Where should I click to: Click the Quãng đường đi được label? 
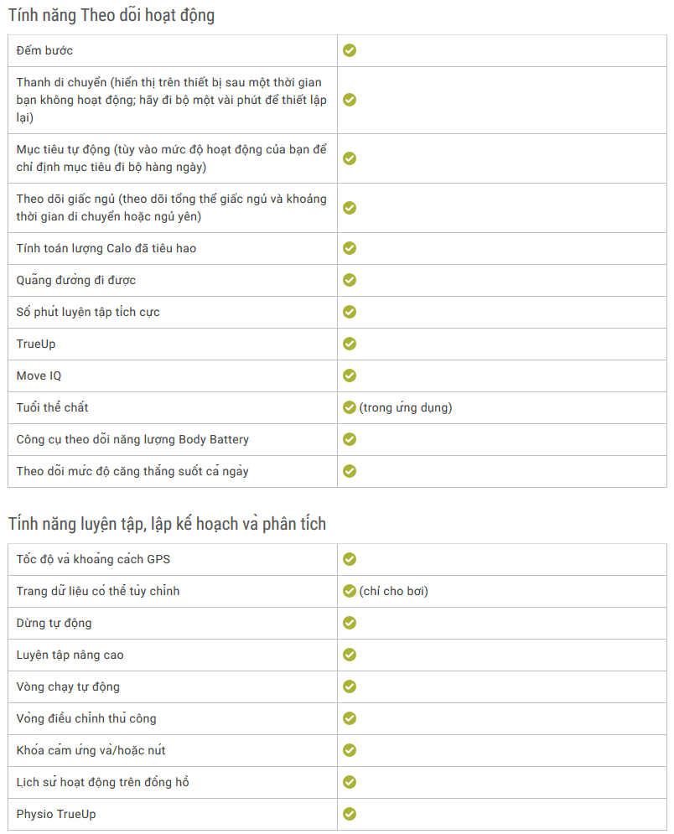coord(76,280)
